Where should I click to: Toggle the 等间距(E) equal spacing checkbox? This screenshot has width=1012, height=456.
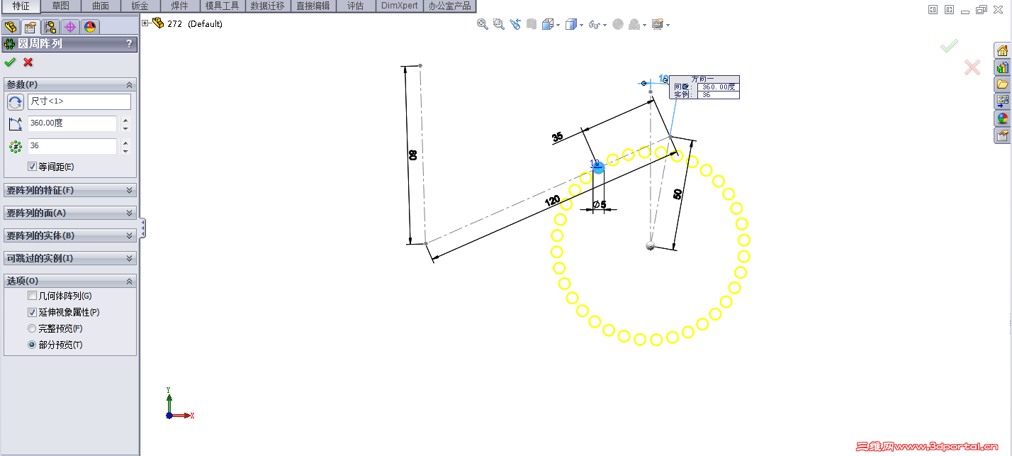click(x=33, y=167)
